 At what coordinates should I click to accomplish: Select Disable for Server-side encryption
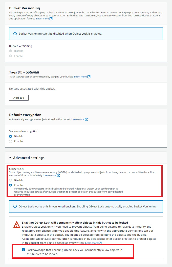click(x=10, y=136)
